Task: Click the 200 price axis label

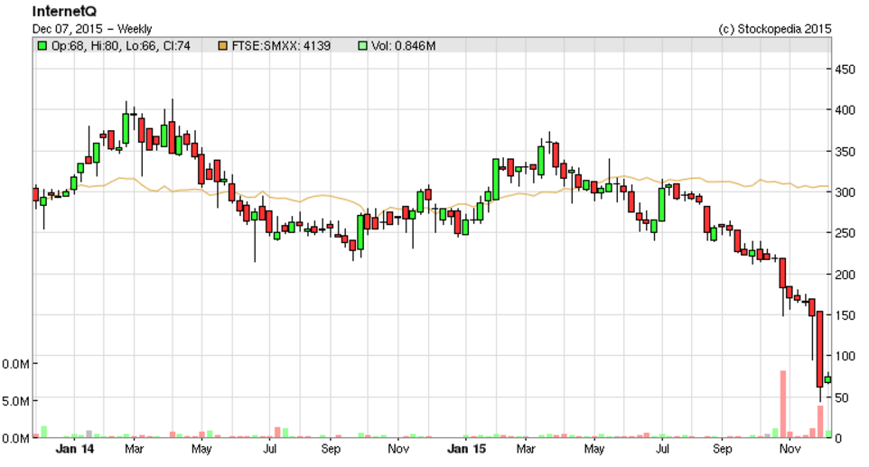Action: [x=845, y=275]
